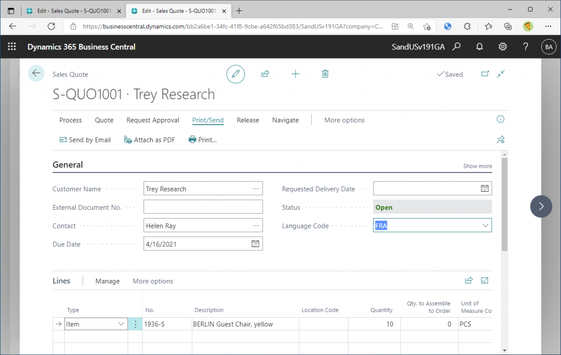Viewport: 561px width, 355px height.
Task: Go back from the Sales Quote page
Action: (36, 73)
